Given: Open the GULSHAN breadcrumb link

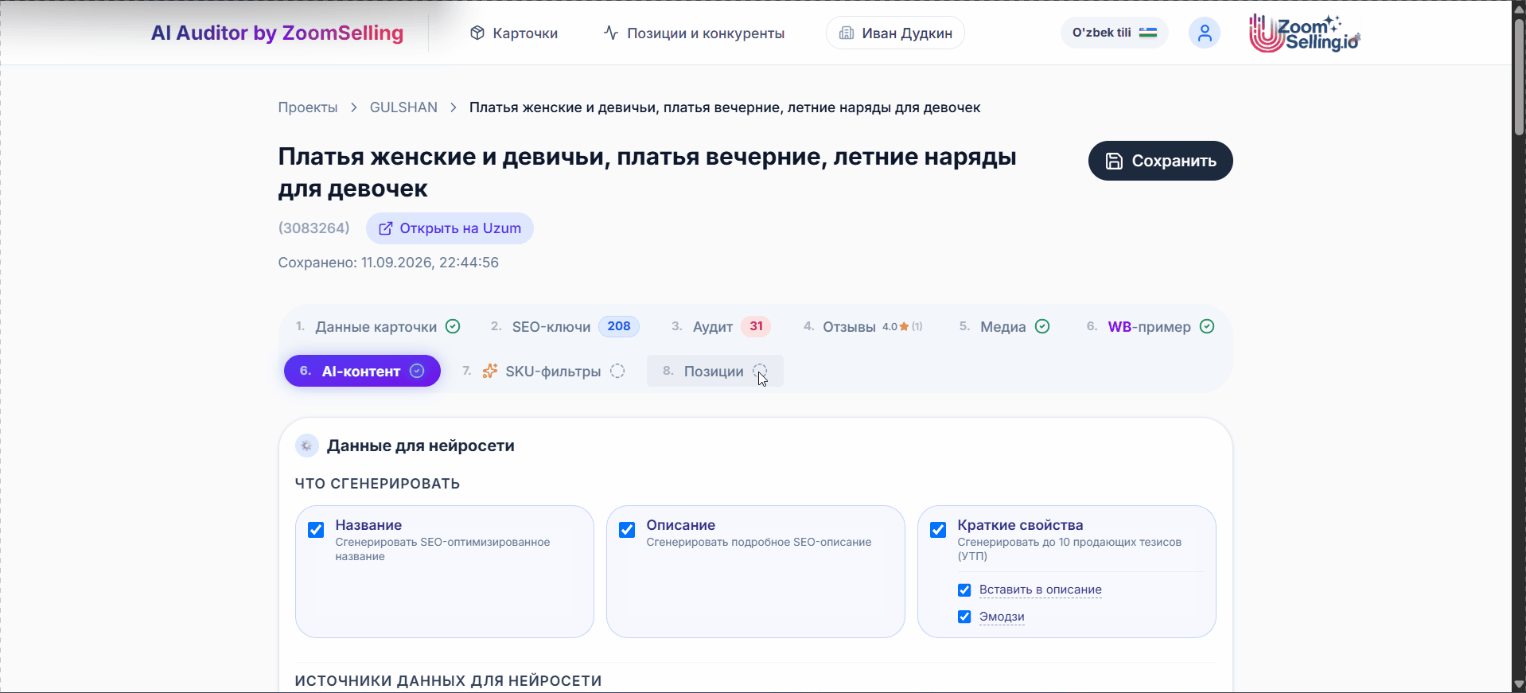Looking at the screenshot, I should [x=403, y=107].
